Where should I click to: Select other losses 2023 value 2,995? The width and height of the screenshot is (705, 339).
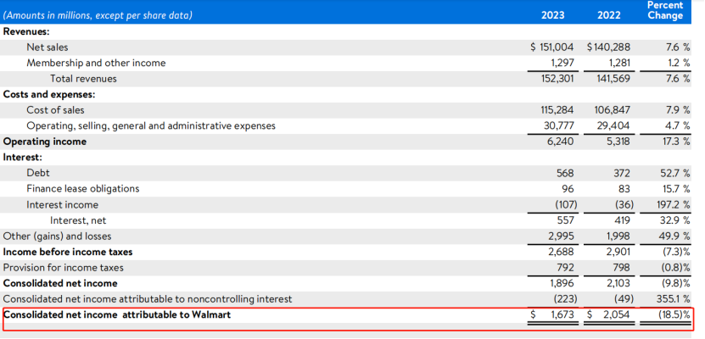click(561, 236)
